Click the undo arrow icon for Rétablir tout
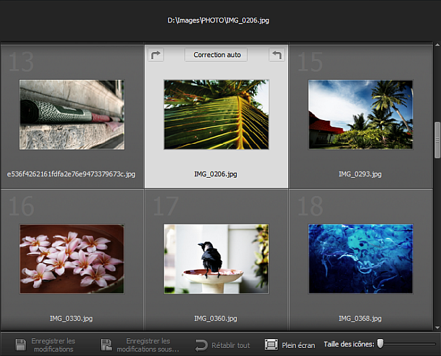Viewport: 441px width, 356px height. coord(201,345)
